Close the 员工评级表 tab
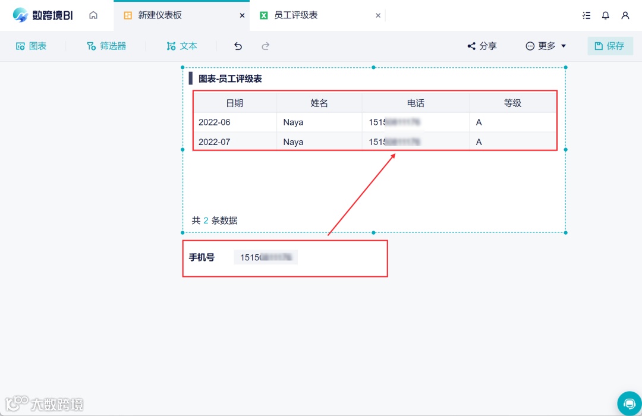The width and height of the screenshot is (642, 416). [x=378, y=15]
